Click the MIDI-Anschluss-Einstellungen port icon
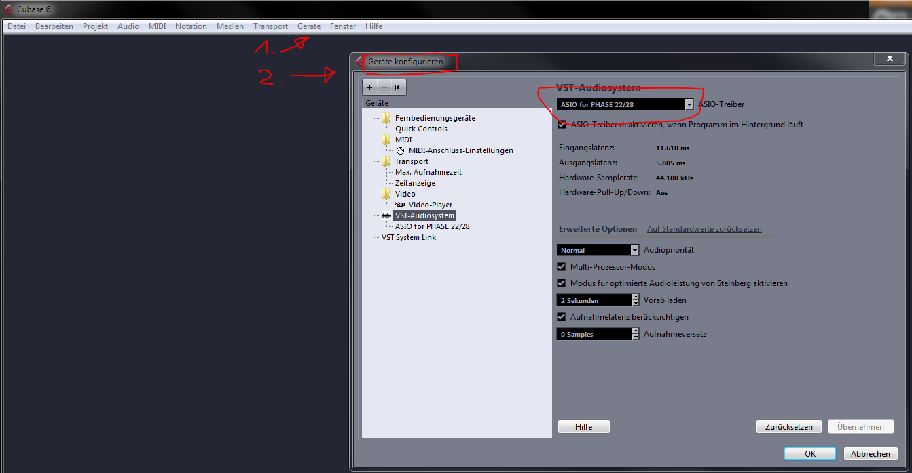This screenshot has height=473, width=912. coord(400,150)
